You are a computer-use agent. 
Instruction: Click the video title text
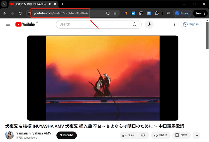pos(95,126)
